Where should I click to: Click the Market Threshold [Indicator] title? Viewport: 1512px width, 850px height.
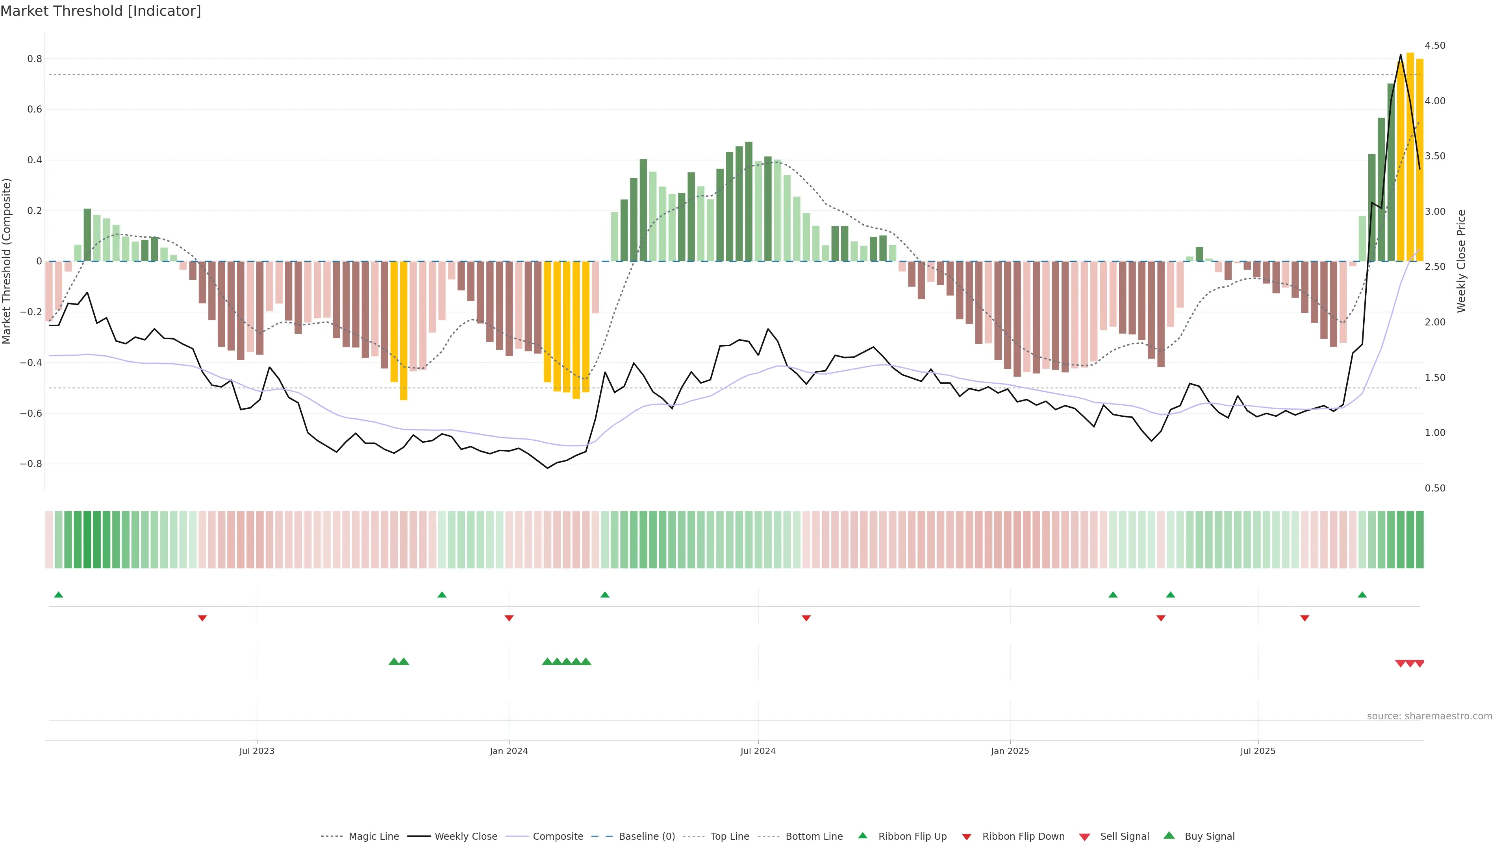100,11
